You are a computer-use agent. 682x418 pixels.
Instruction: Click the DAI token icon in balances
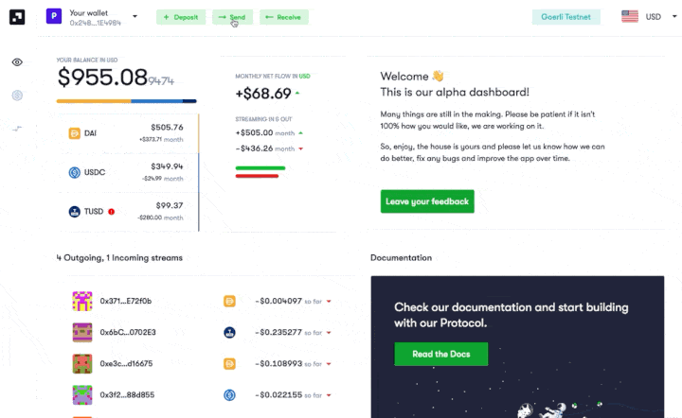point(74,133)
